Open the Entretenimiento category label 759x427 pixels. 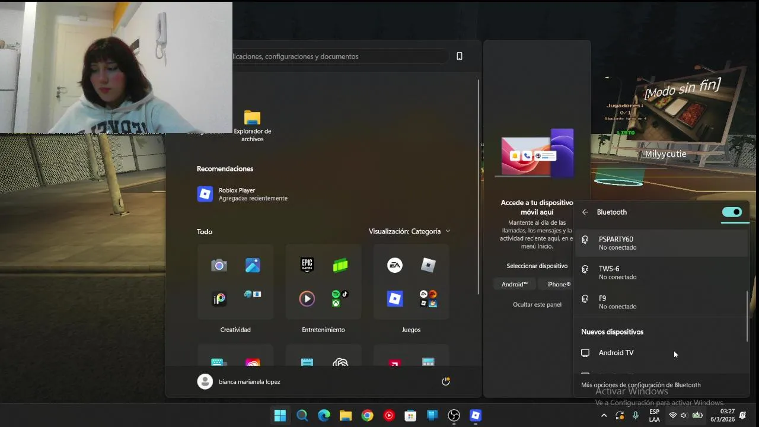(x=323, y=330)
